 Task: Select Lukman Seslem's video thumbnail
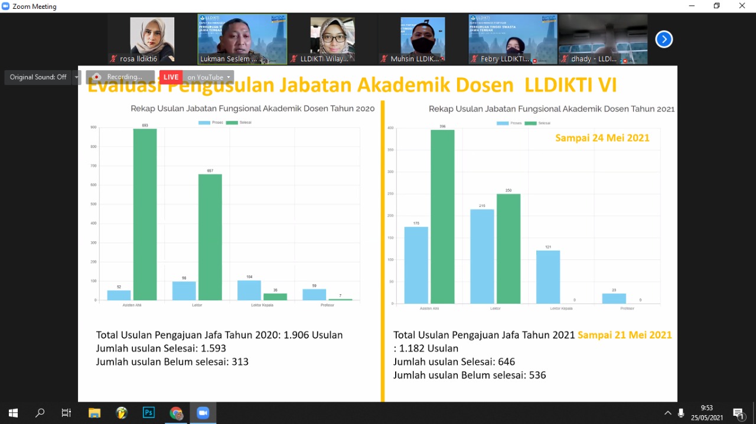(242, 39)
